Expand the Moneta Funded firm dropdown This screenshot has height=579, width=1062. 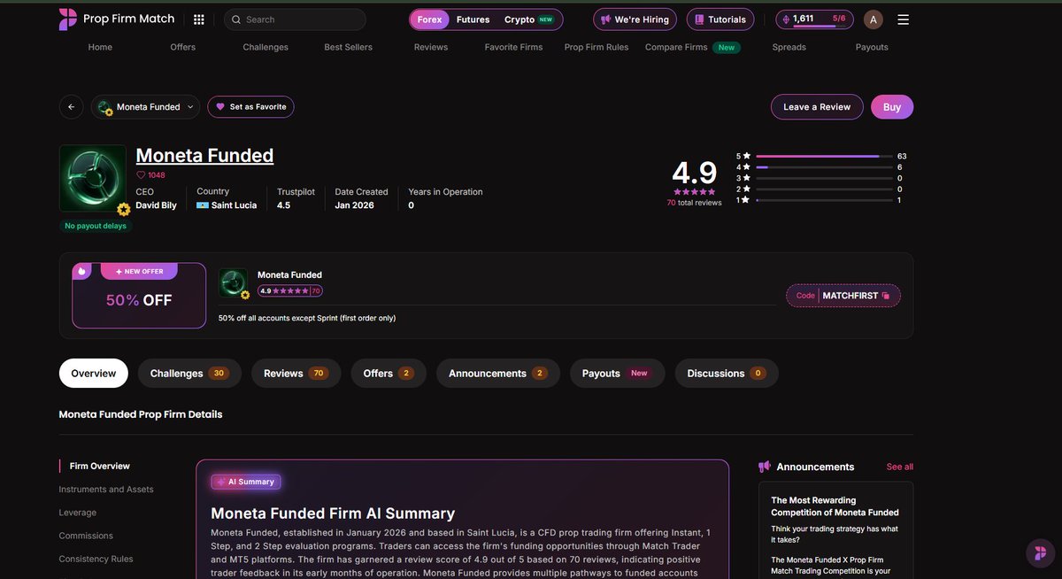pyautogui.click(x=145, y=107)
